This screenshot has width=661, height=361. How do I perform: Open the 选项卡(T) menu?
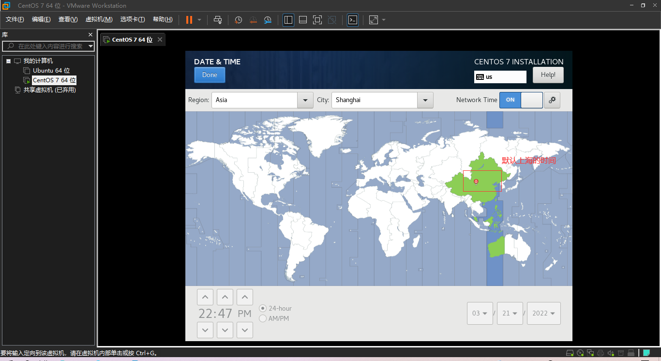pos(133,19)
